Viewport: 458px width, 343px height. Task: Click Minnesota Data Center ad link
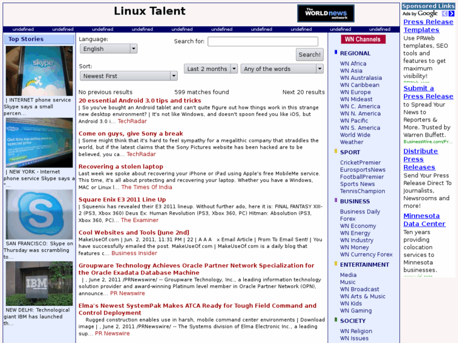point(425,220)
